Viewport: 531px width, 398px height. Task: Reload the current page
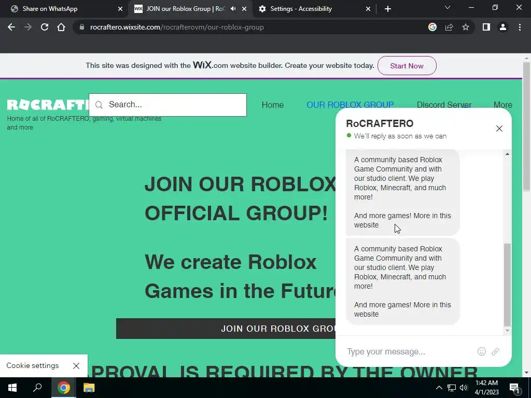point(45,27)
